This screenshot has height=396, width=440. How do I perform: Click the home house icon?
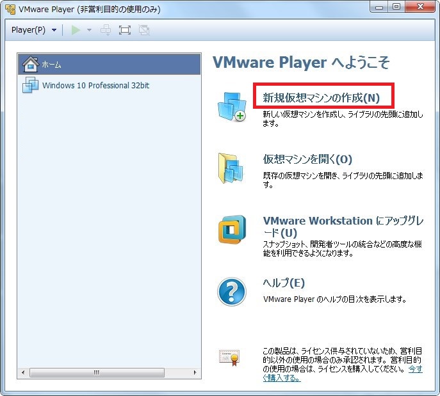point(30,64)
